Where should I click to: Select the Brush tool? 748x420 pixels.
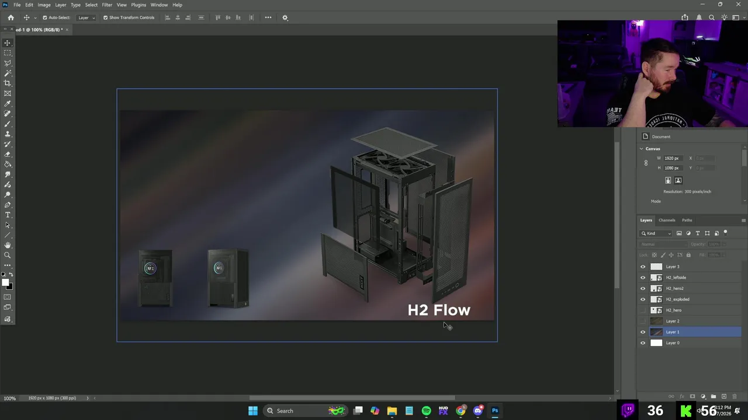(8, 124)
